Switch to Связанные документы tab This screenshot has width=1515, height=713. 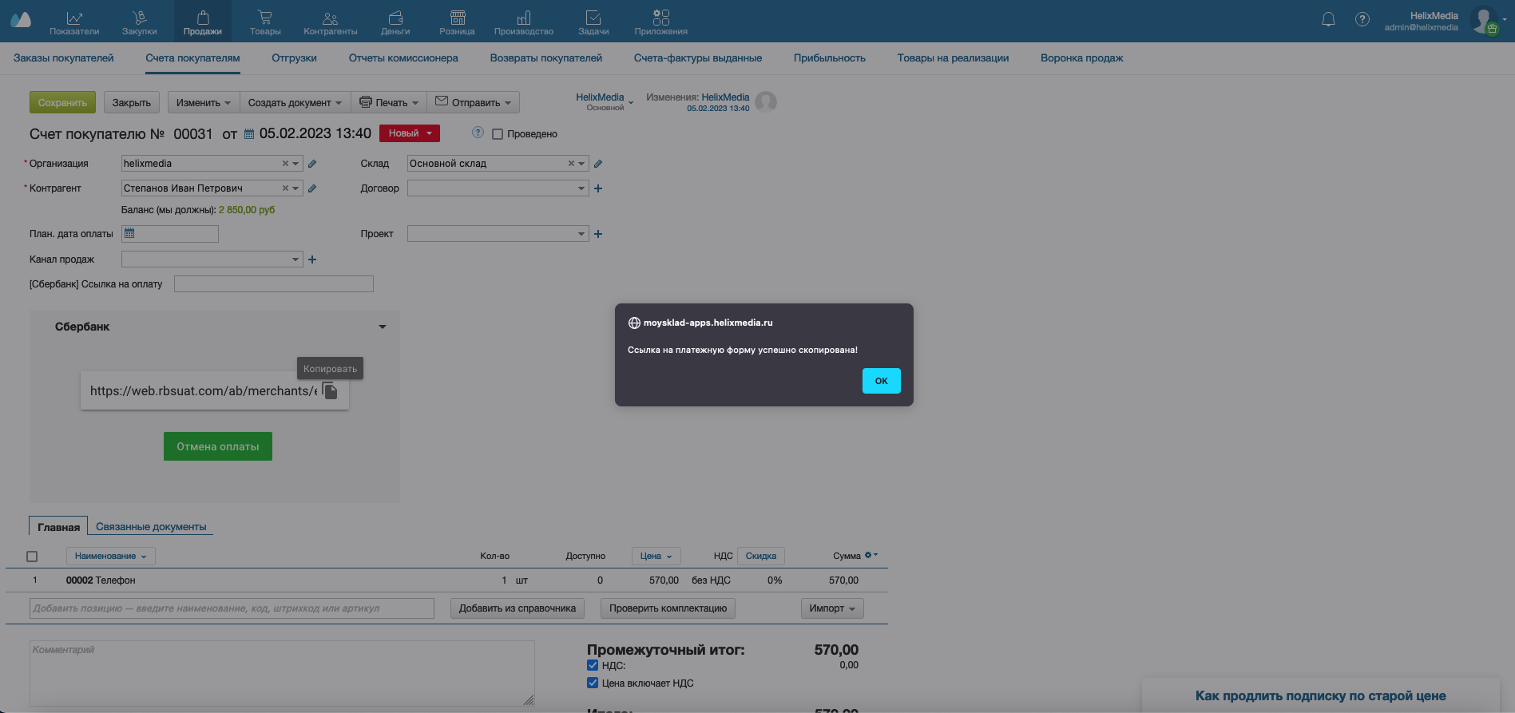151,527
